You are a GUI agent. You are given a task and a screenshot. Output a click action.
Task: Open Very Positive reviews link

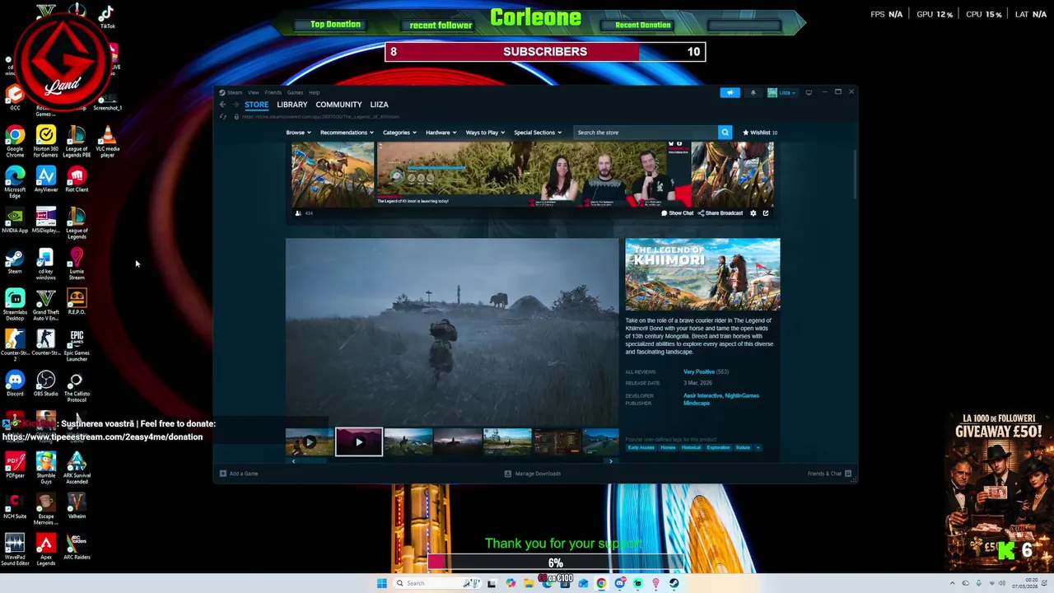699,371
